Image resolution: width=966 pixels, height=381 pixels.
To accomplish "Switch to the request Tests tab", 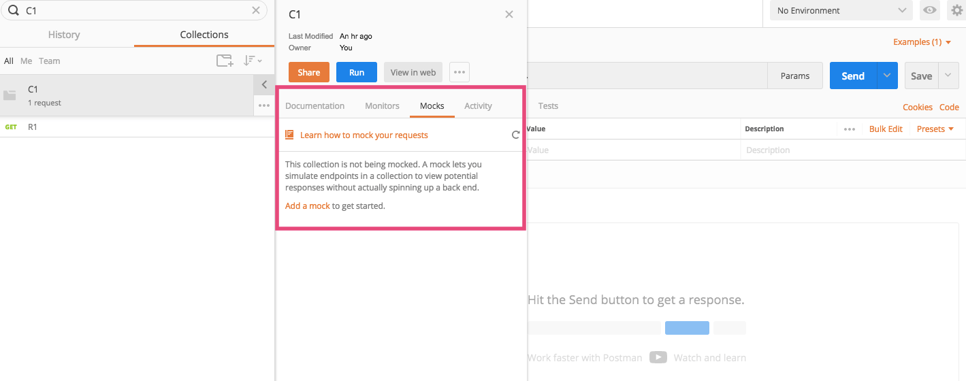I will pos(548,105).
